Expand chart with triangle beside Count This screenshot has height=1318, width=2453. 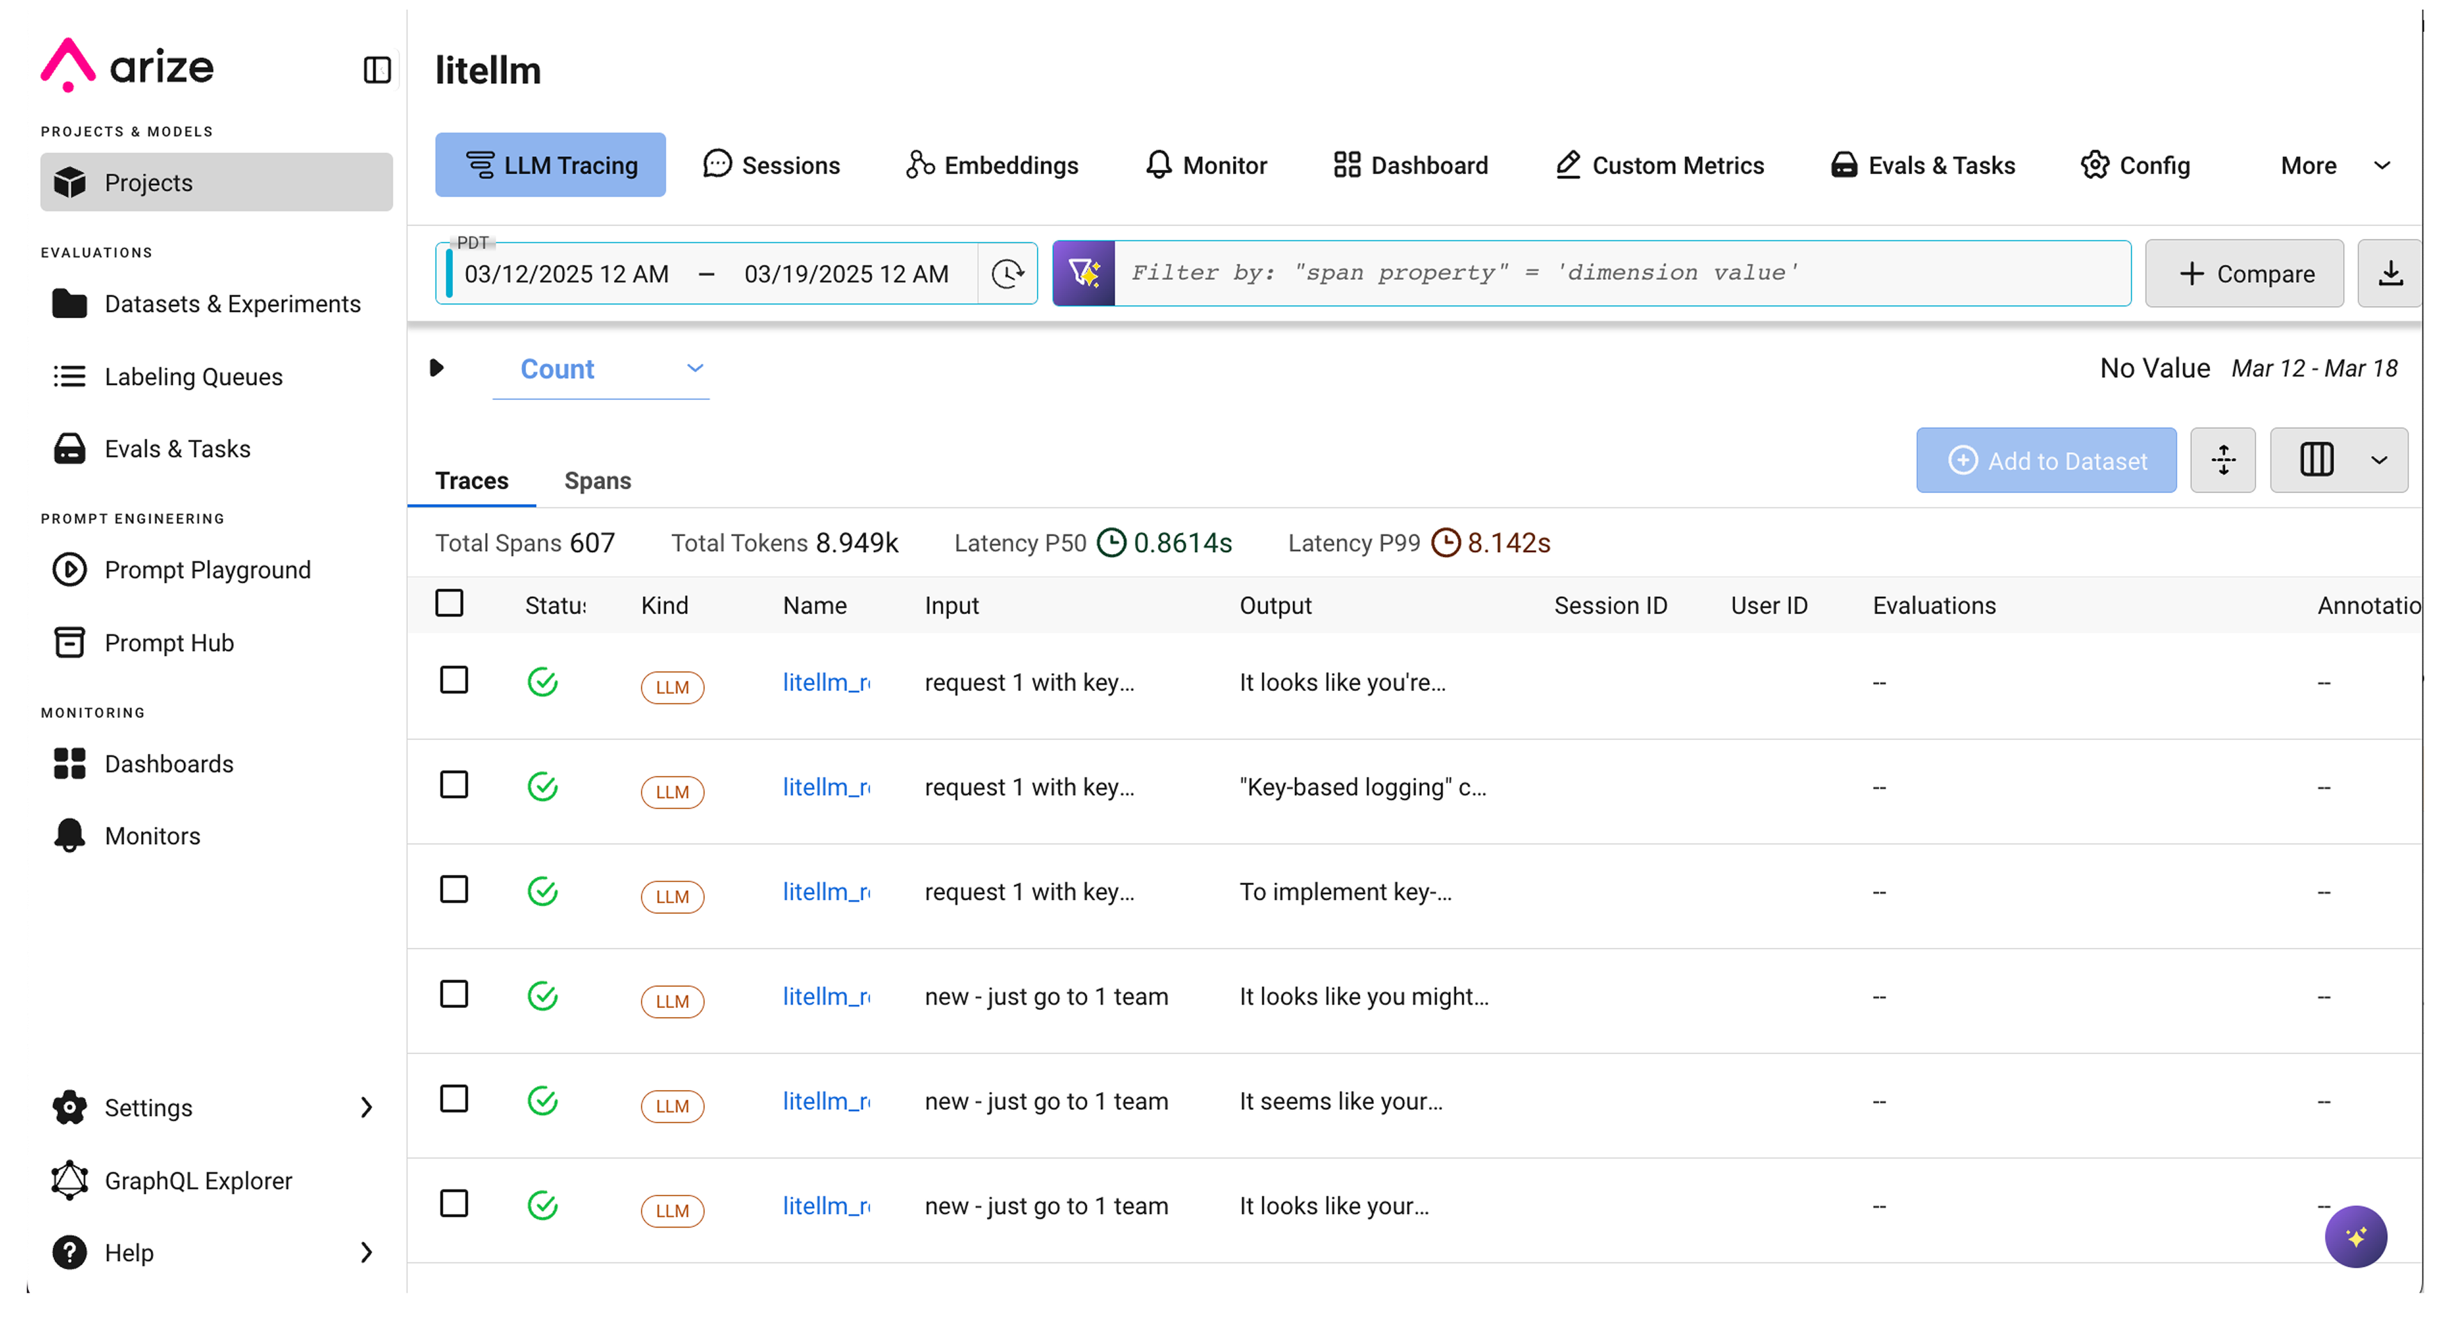(437, 368)
